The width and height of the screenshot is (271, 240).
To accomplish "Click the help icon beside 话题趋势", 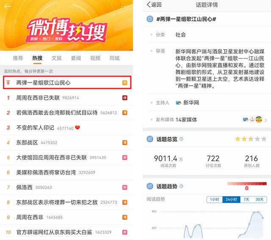I will tap(181, 186).
